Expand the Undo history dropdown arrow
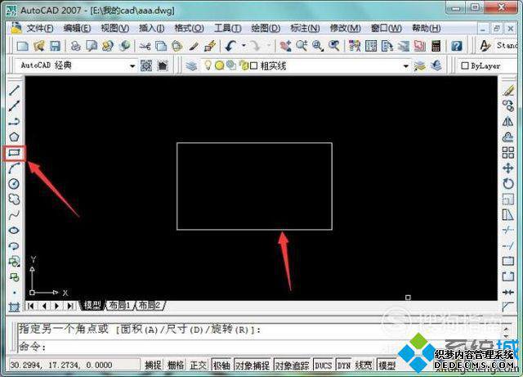The height and width of the screenshot is (377, 523). [x=244, y=46]
